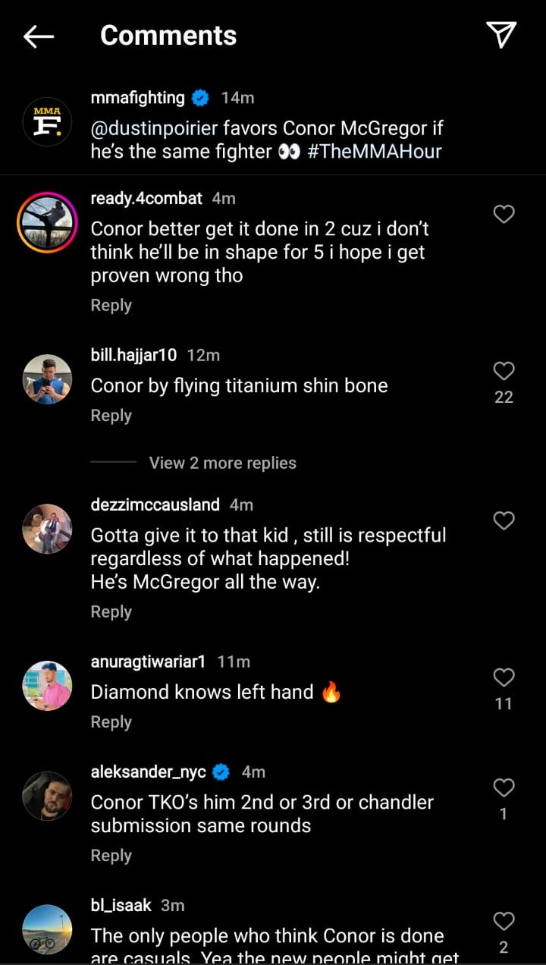Reply to ready.4combat's comment
The height and width of the screenshot is (965, 546).
[111, 306]
